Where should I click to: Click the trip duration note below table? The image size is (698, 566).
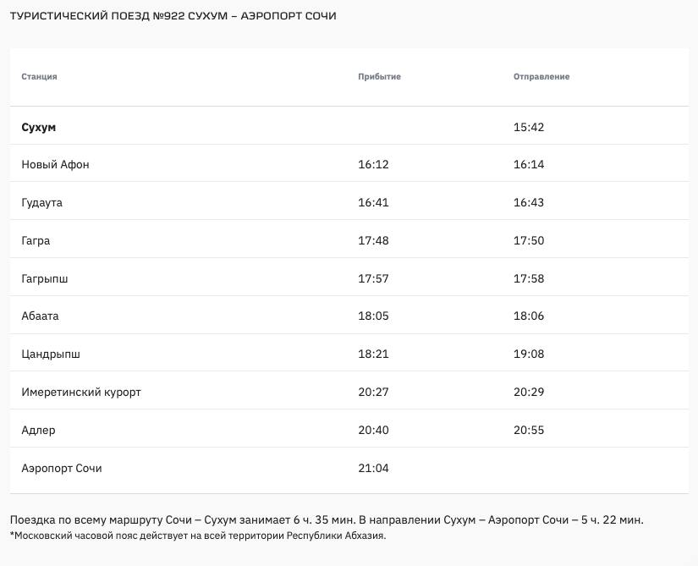click(333, 519)
